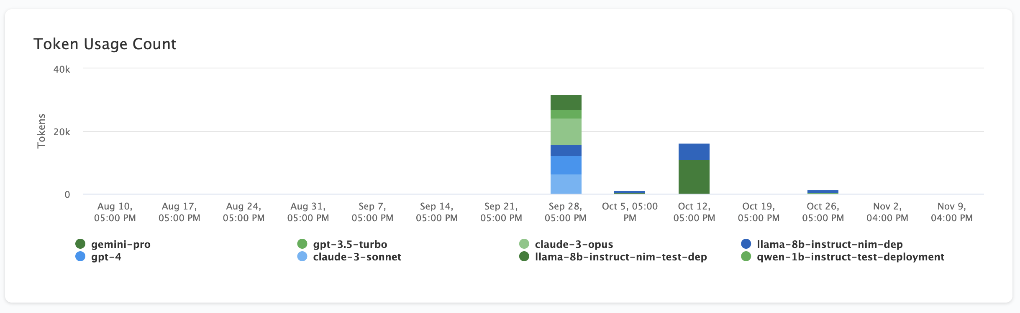The image size is (1020, 313).
Task: Click the Token Usage Count chart title
Action: click(x=105, y=44)
